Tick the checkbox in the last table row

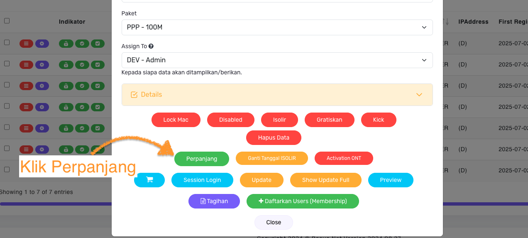point(7,169)
